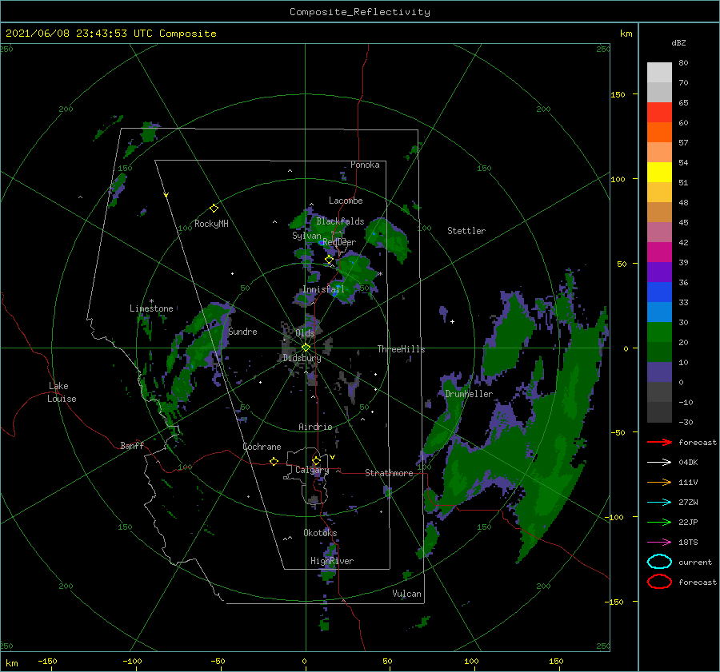Click the yellow radar-center diamond near Didsbury
The height and width of the screenshot is (672, 720).
tap(306, 348)
